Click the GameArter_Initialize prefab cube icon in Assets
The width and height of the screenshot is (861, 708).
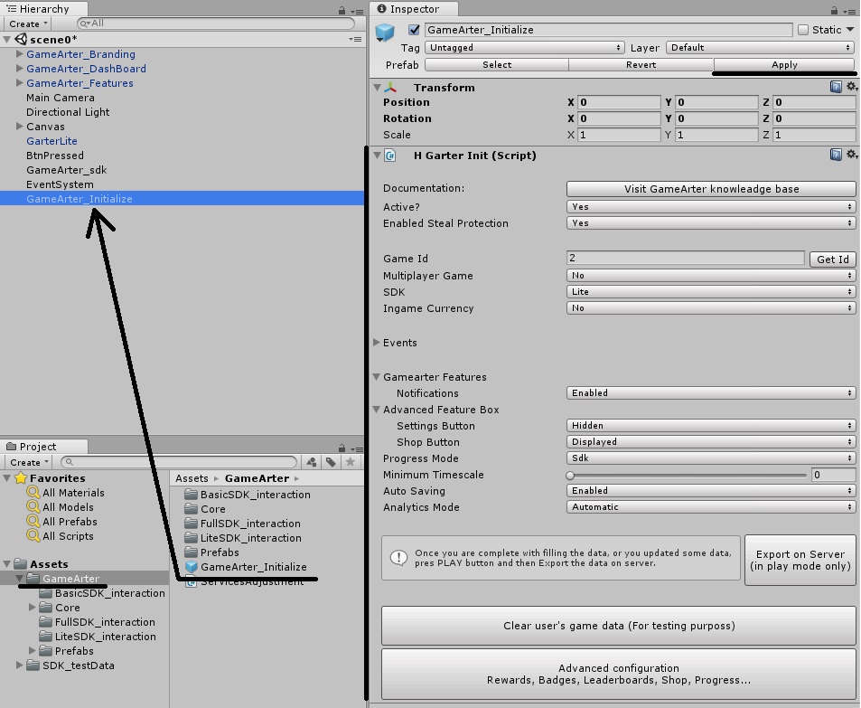[191, 567]
